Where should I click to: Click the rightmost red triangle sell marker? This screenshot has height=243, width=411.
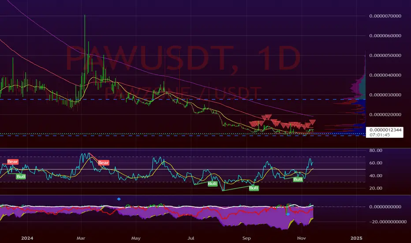pyautogui.click(x=312, y=122)
